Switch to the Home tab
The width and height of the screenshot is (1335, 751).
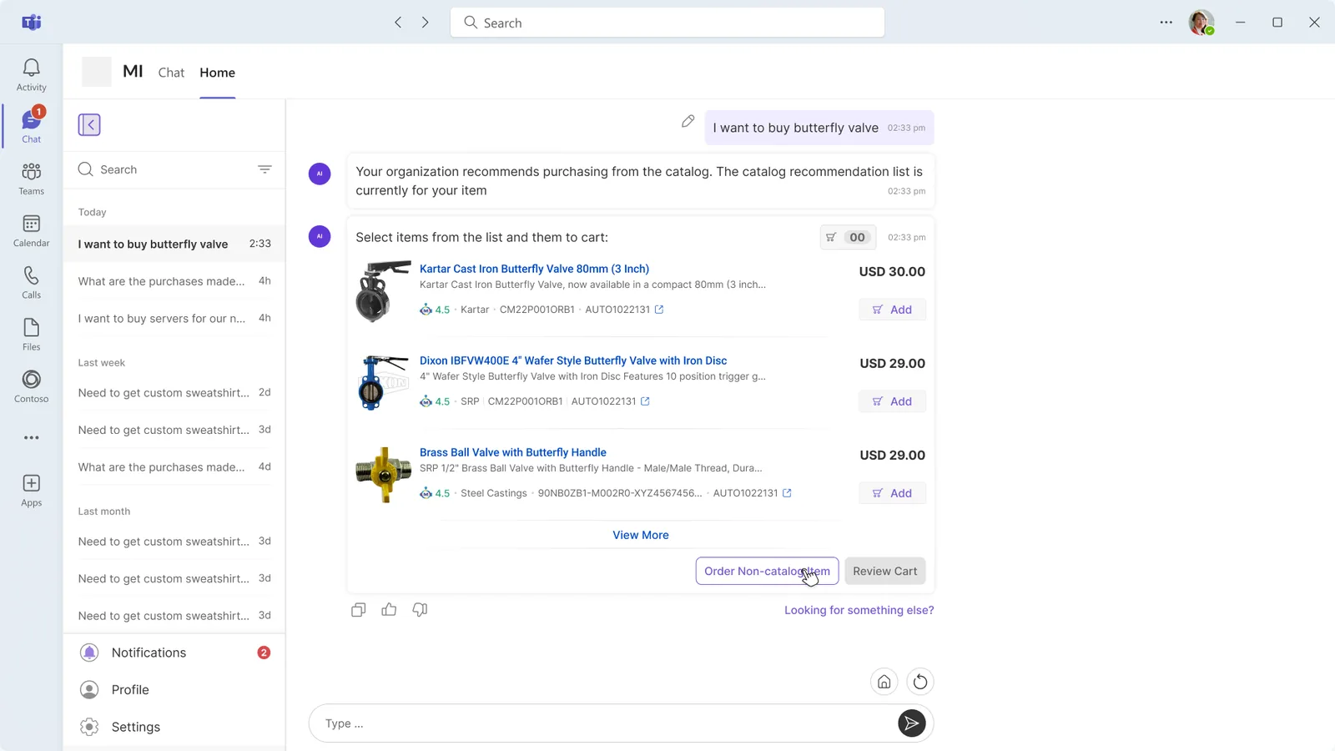click(x=217, y=73)
